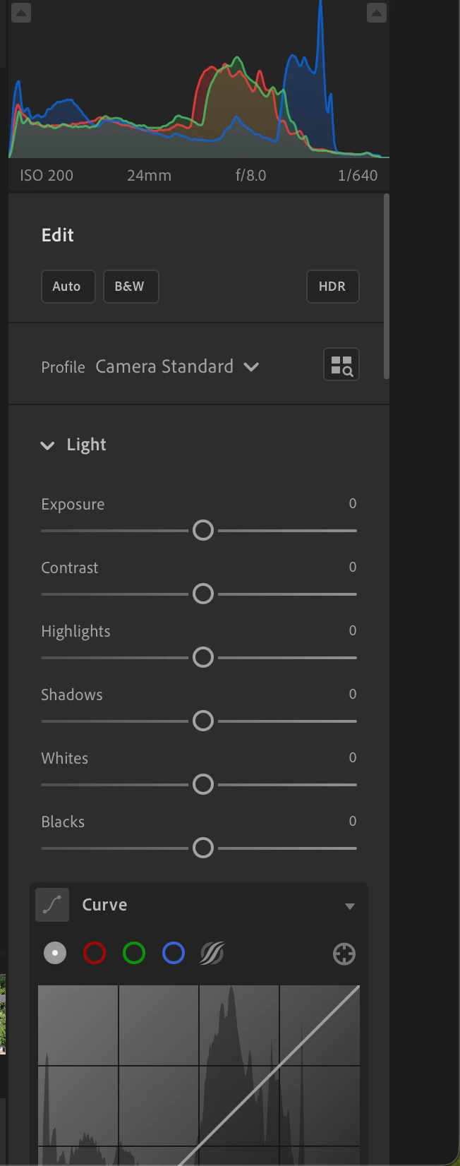This screenshot has width=460, height=1166.
Task: Select the green channel curve circle
Action: (x=134, y=954)
